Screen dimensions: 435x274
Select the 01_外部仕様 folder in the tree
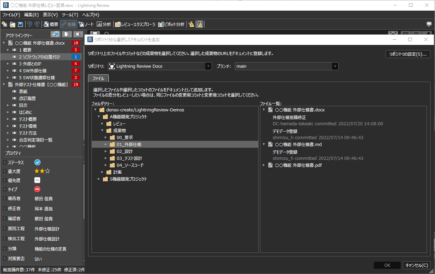tap(130, 144)
